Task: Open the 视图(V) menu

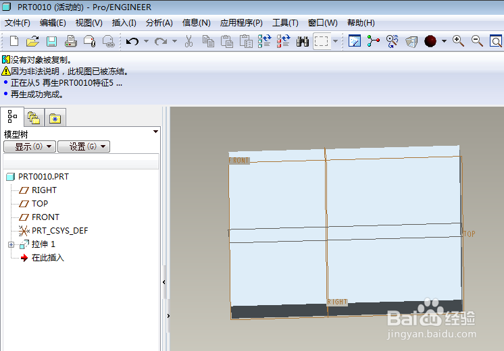Action: [x=89, y=23]
